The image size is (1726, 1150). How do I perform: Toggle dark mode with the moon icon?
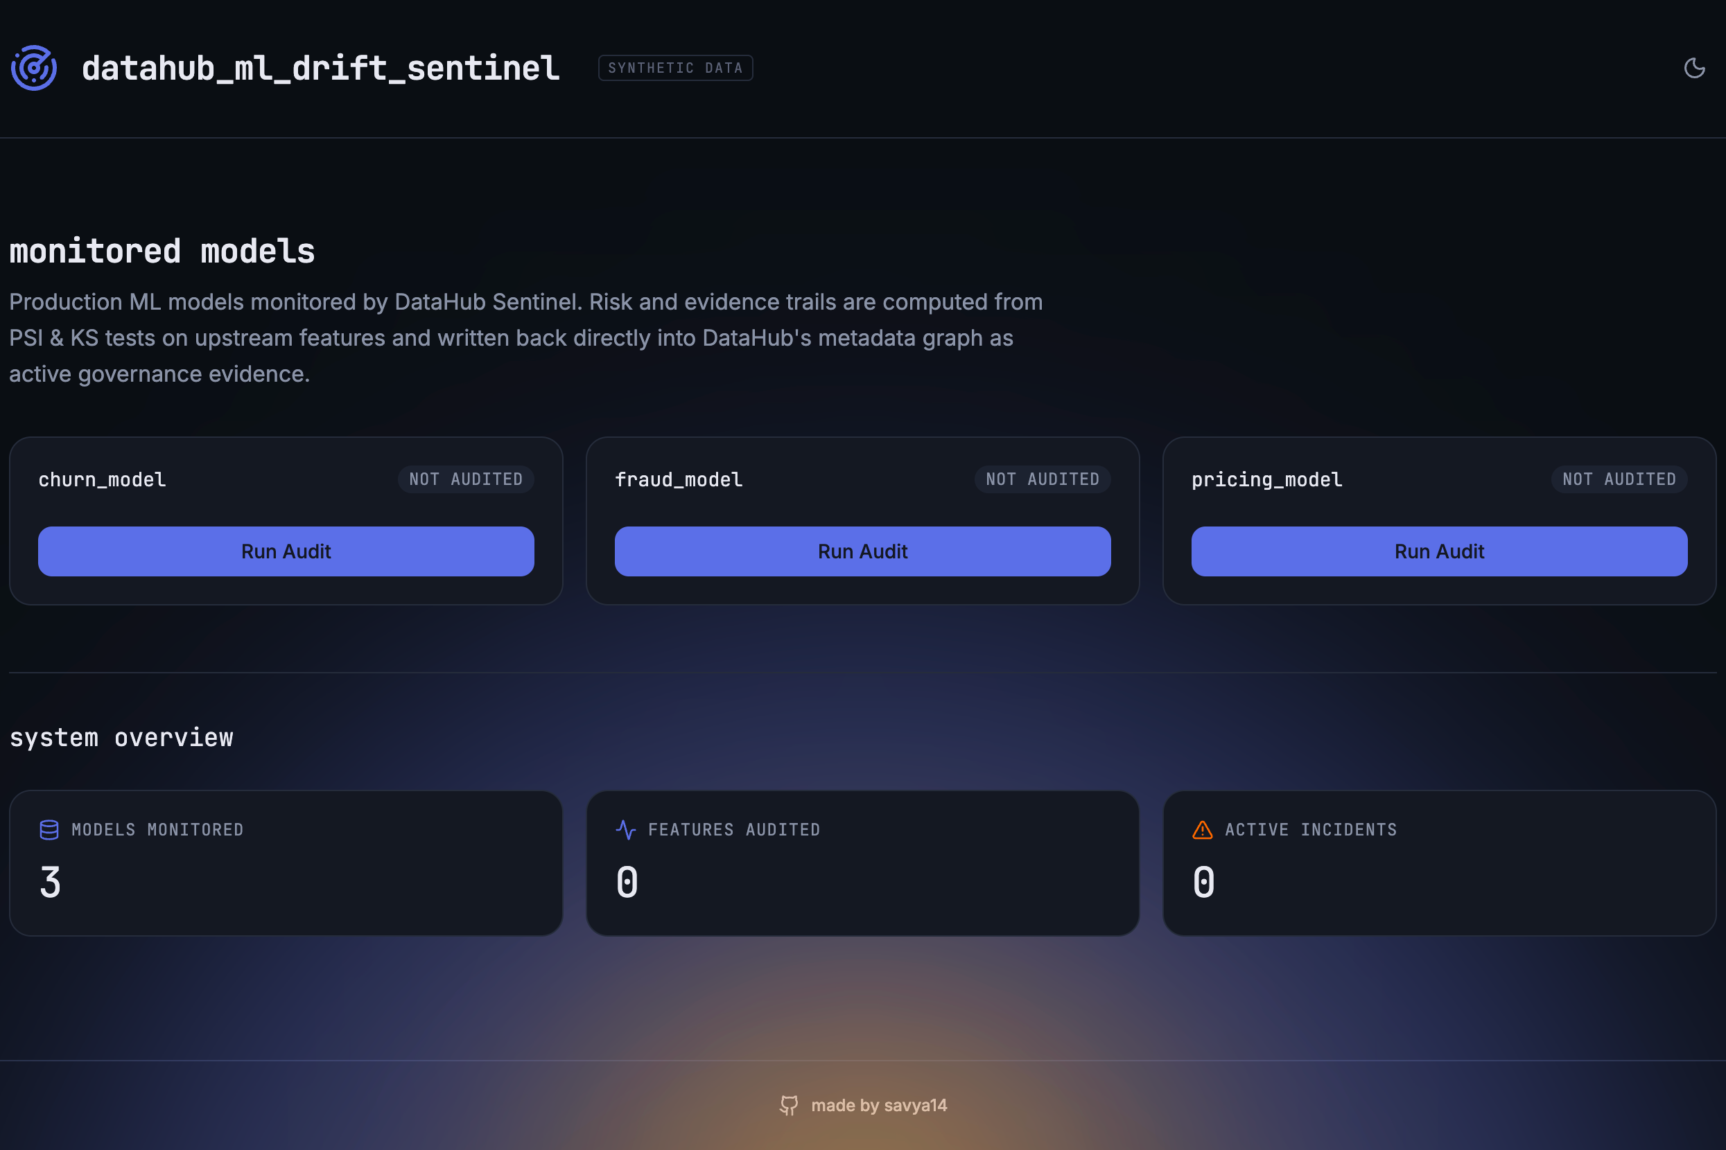[x=1693, y=68]
